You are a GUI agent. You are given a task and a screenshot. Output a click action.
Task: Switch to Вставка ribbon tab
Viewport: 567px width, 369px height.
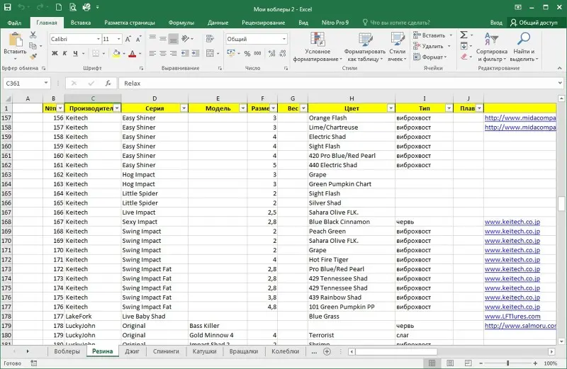81,23
